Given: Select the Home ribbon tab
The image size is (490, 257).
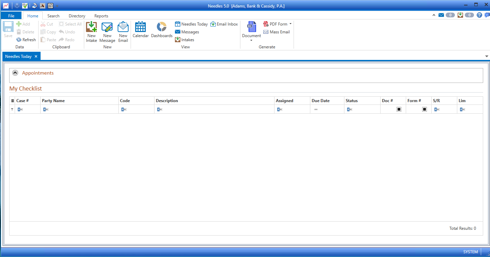Looking at the screenshot, I should [33, 16].
